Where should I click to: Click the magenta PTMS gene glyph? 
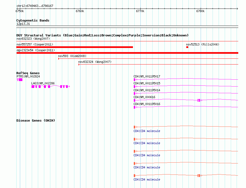(x=20, y=80)
